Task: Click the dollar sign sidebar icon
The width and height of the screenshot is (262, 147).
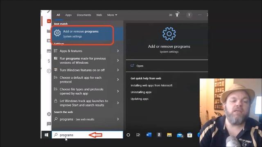Action: (x=49, y=61)
